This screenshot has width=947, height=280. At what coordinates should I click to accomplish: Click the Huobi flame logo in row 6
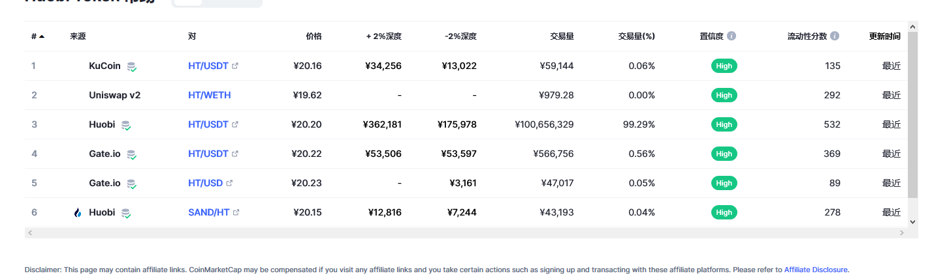coord(78,212)
